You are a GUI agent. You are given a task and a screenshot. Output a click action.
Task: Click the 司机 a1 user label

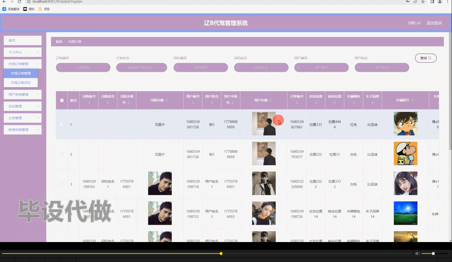[x=414, y=23]
